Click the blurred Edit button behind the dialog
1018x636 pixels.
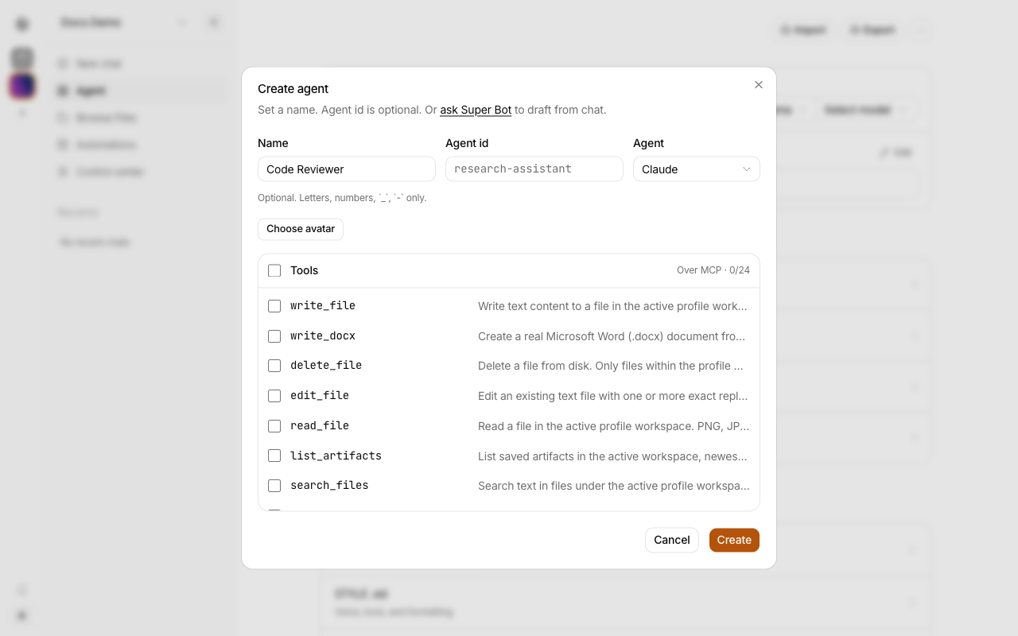(896, 152)
